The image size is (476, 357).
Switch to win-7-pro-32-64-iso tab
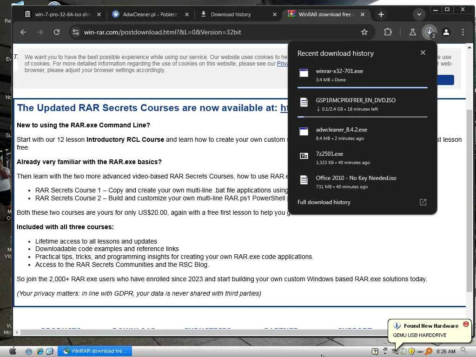[63, 14]
